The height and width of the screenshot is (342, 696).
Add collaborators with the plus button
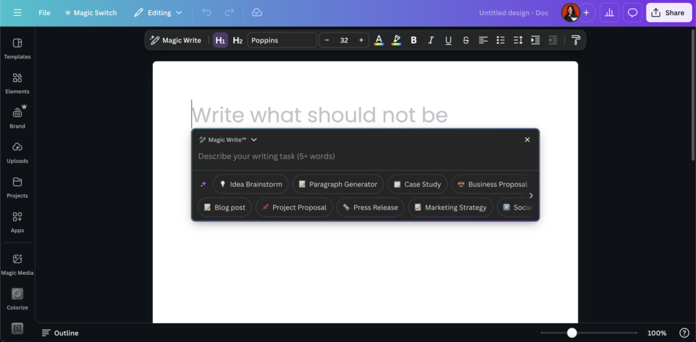pyautogui.click(x=587, y=12)
